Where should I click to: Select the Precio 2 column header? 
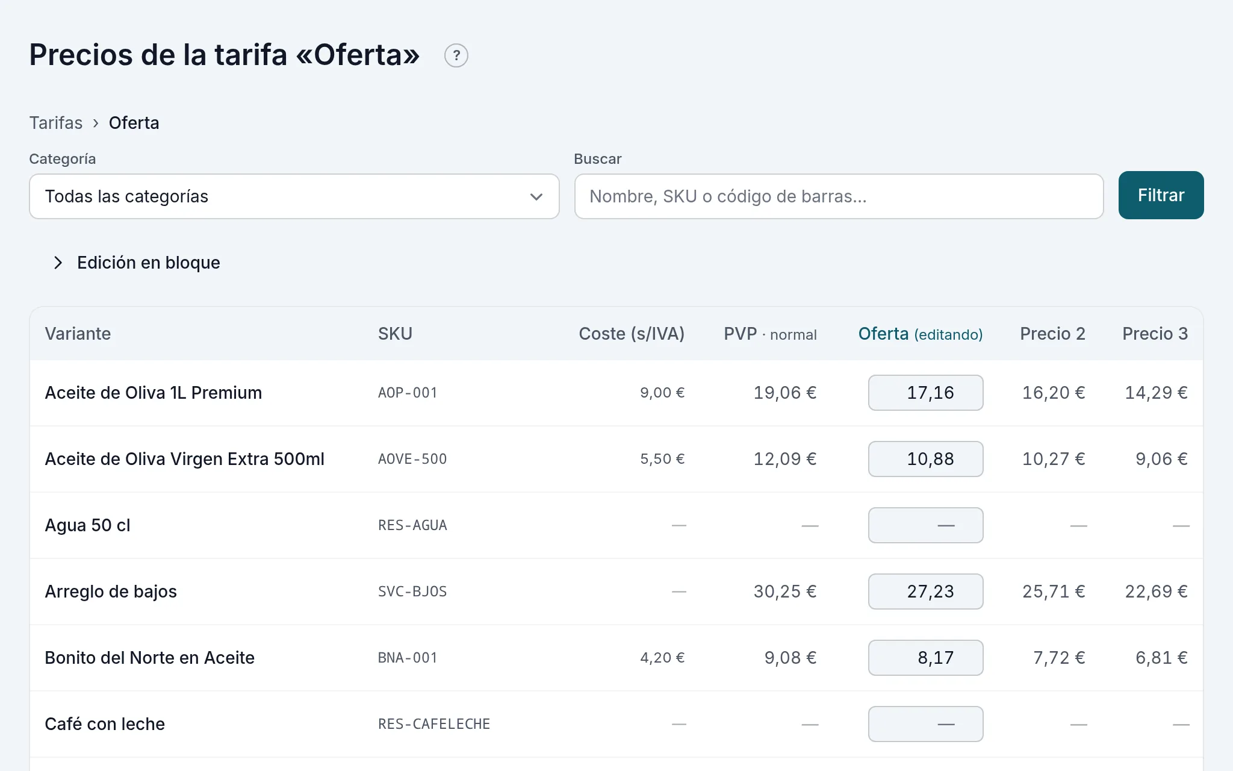[x=1052, y=334]
